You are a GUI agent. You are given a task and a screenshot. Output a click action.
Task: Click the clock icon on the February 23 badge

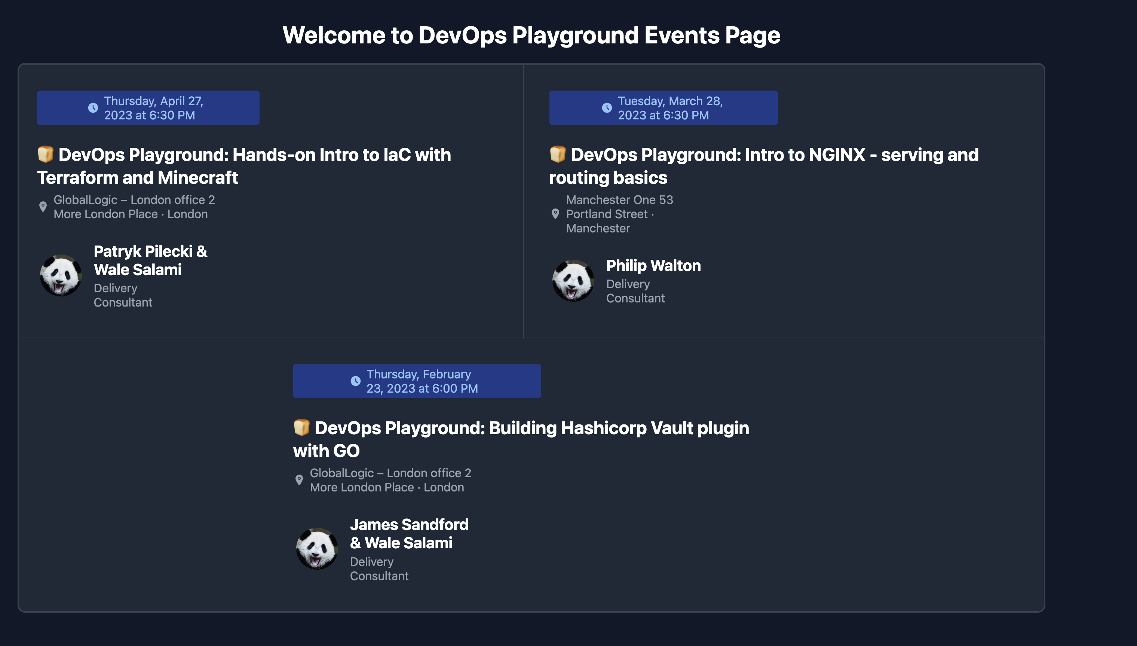pyautogui.click(x=355, y=381)
